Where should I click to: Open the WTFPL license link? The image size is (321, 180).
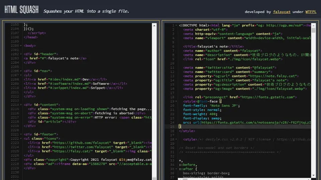pos(311,12)
